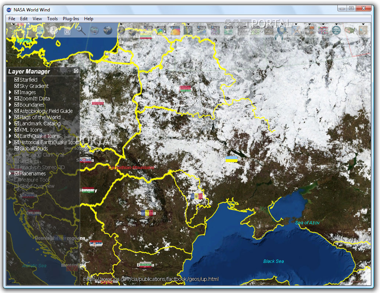This screenshot has height=293, width=380.
Task: Click the CIA factbook URL link
Action: pyautogui.click(x=151, y=279)
